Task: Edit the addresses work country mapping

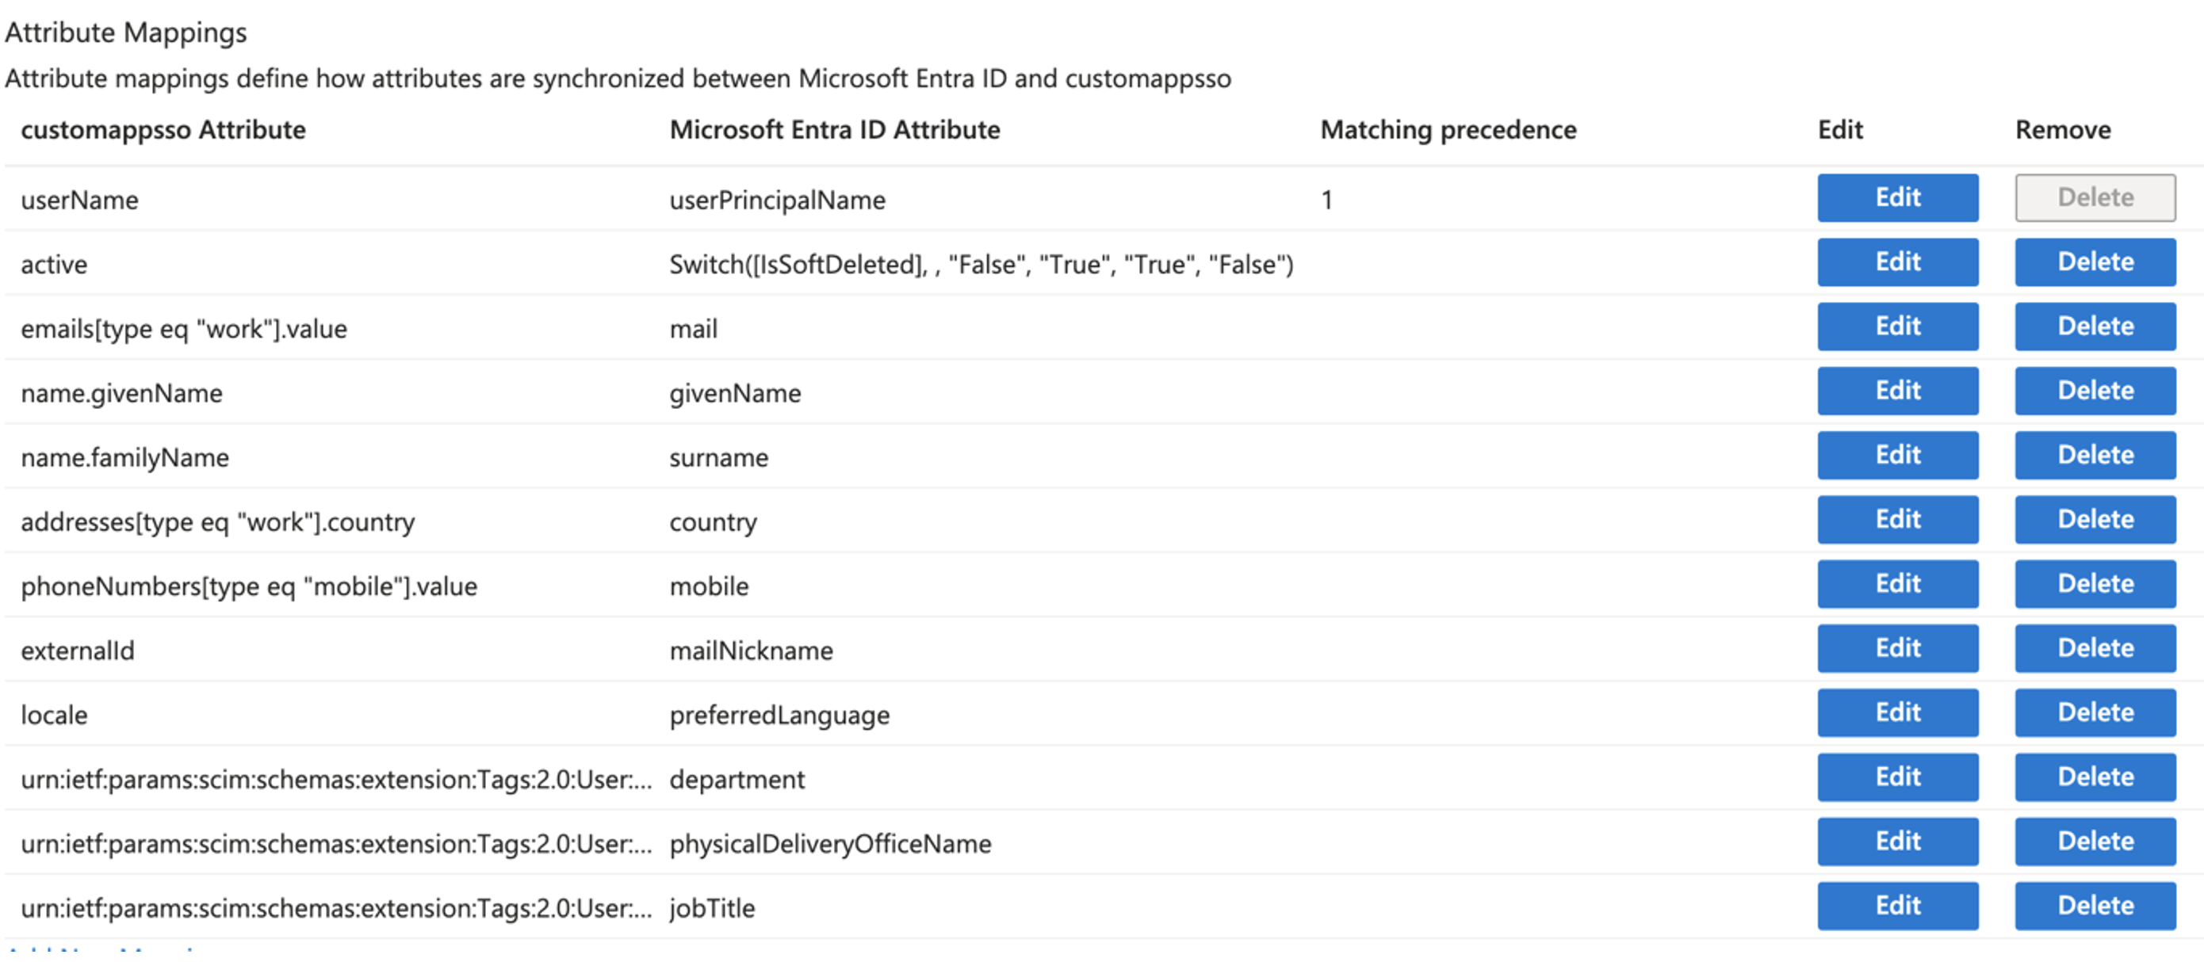Action: [x=1898, y=519]
